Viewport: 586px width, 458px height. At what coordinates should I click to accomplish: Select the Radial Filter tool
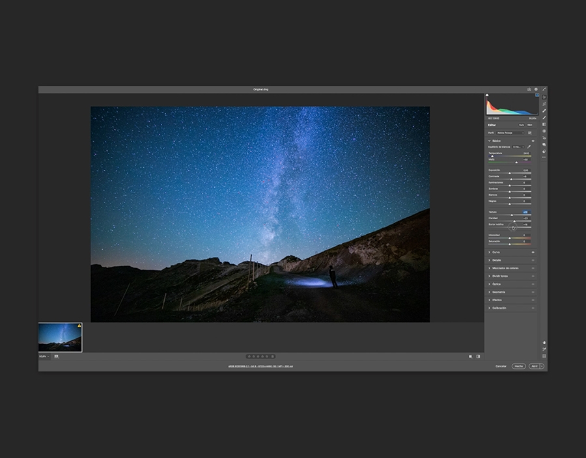pyautogui.click(x=544, y=131)
